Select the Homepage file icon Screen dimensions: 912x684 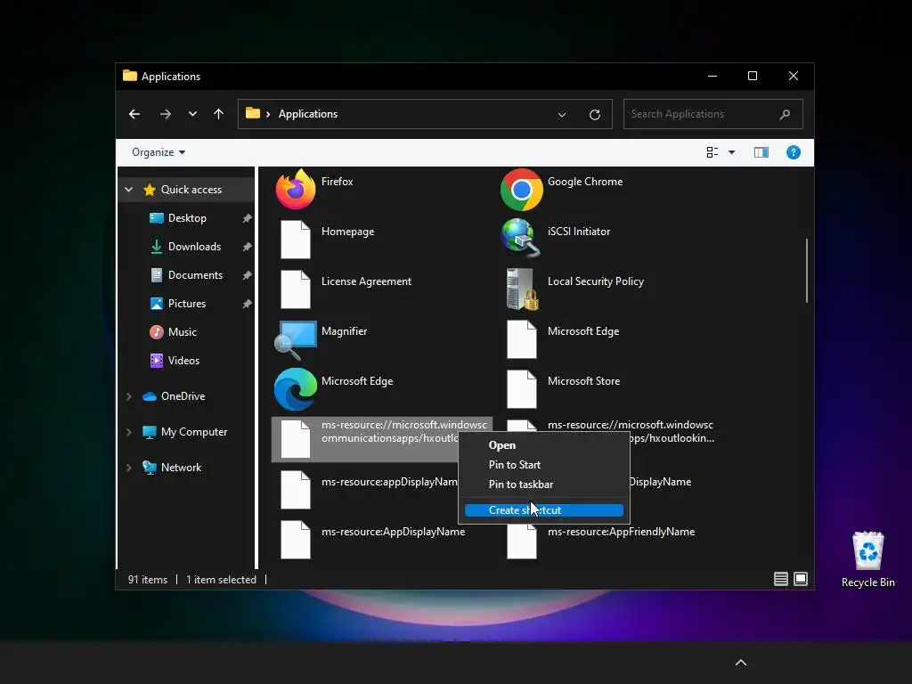point(296,240)
